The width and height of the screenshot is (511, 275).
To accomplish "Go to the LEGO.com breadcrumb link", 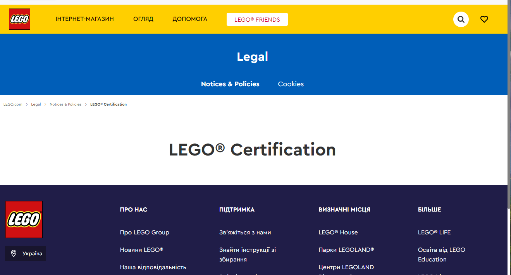I will pyautogui.click(x=13, y=104).
